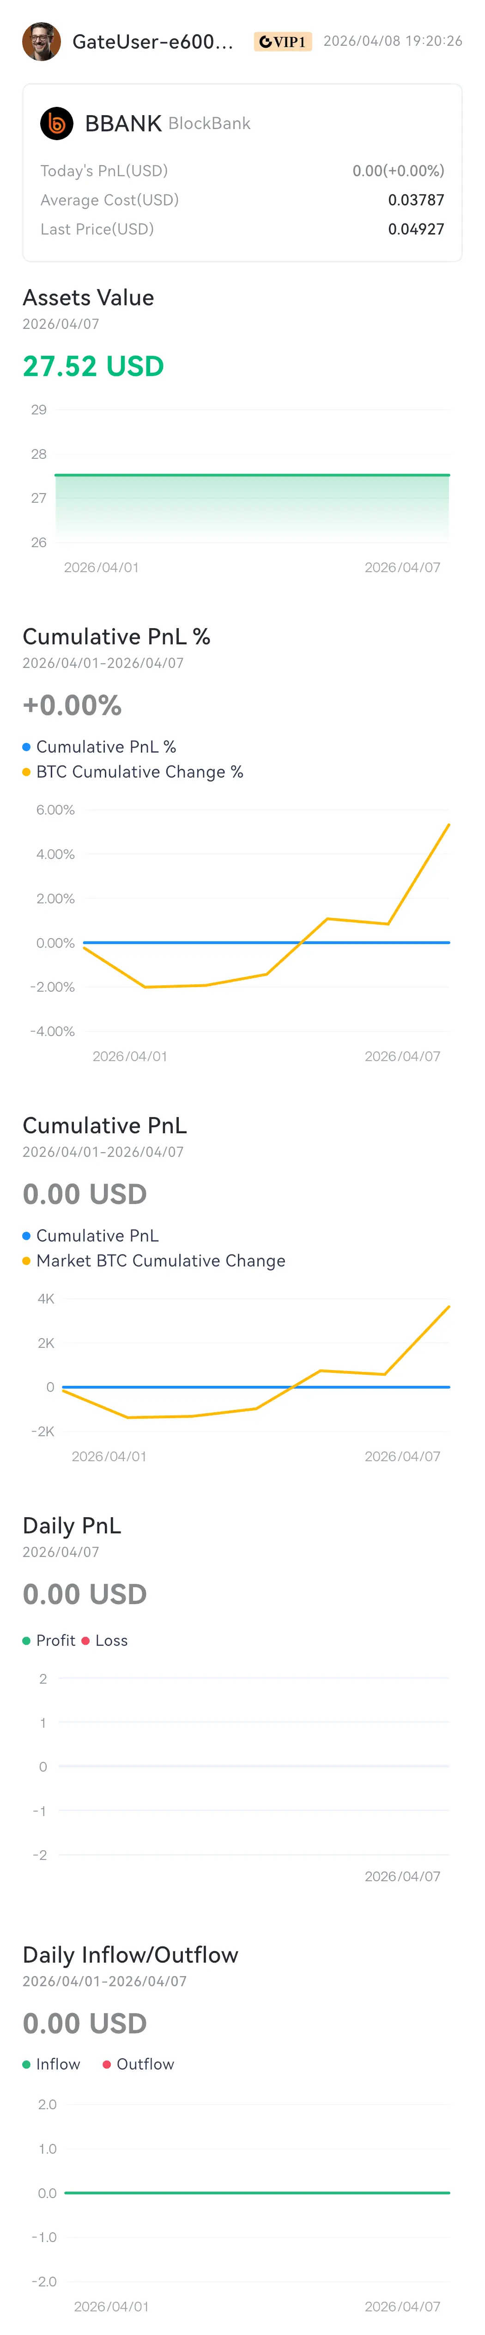Click the yellow BTC line peak in percent chart

click(448, 825)
